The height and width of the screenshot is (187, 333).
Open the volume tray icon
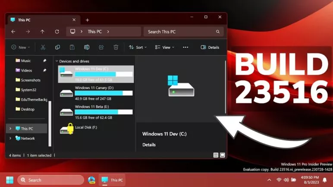(286, 180)
